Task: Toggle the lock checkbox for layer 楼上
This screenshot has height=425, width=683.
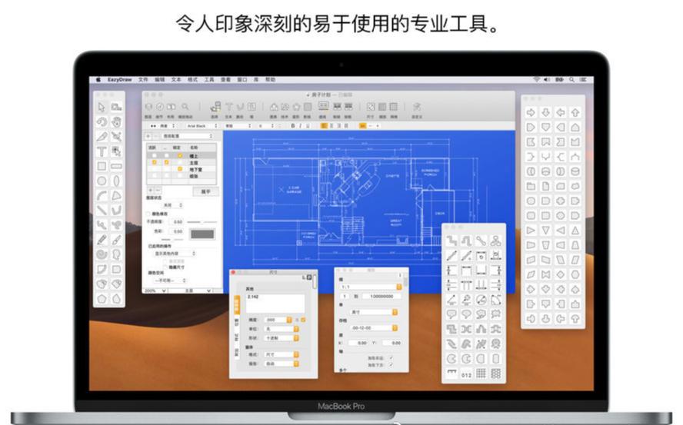Action: (180, 156)
